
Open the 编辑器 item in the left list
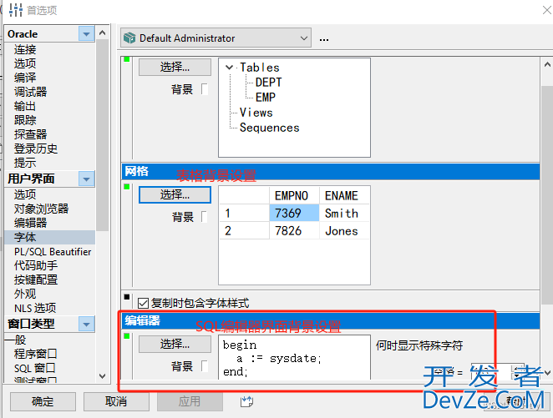tap(30, 223)
